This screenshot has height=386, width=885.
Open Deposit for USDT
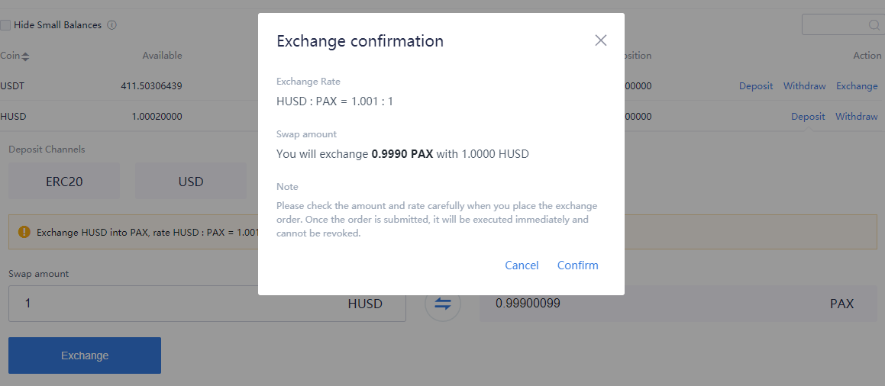(756, 86)
